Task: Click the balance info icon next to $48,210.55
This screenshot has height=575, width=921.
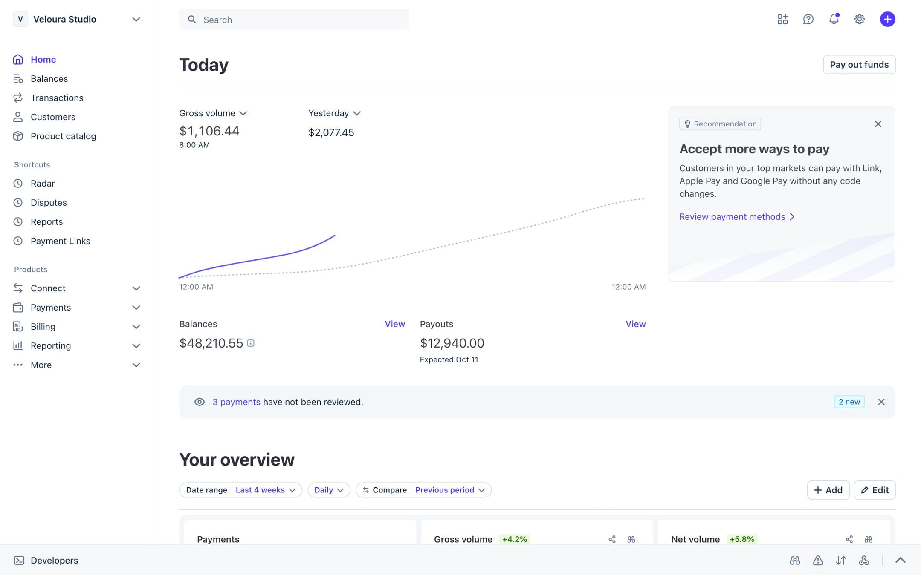Action: [251, 343]
